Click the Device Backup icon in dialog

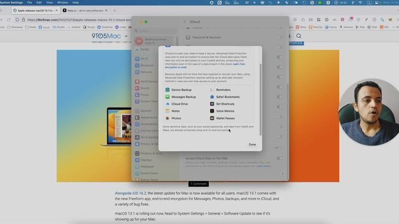168,90
